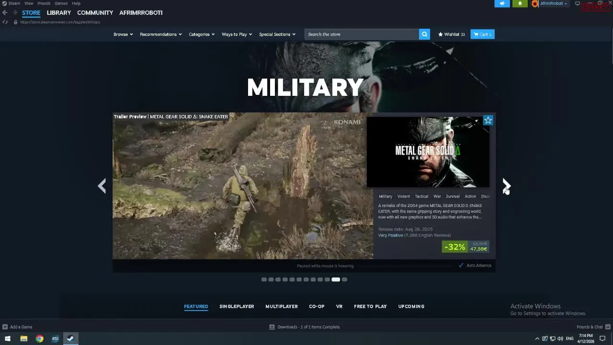Viewport: 613px width, 345px height.
Task: Click the Add a Game plus icon
Action: [x=5, y=327]
